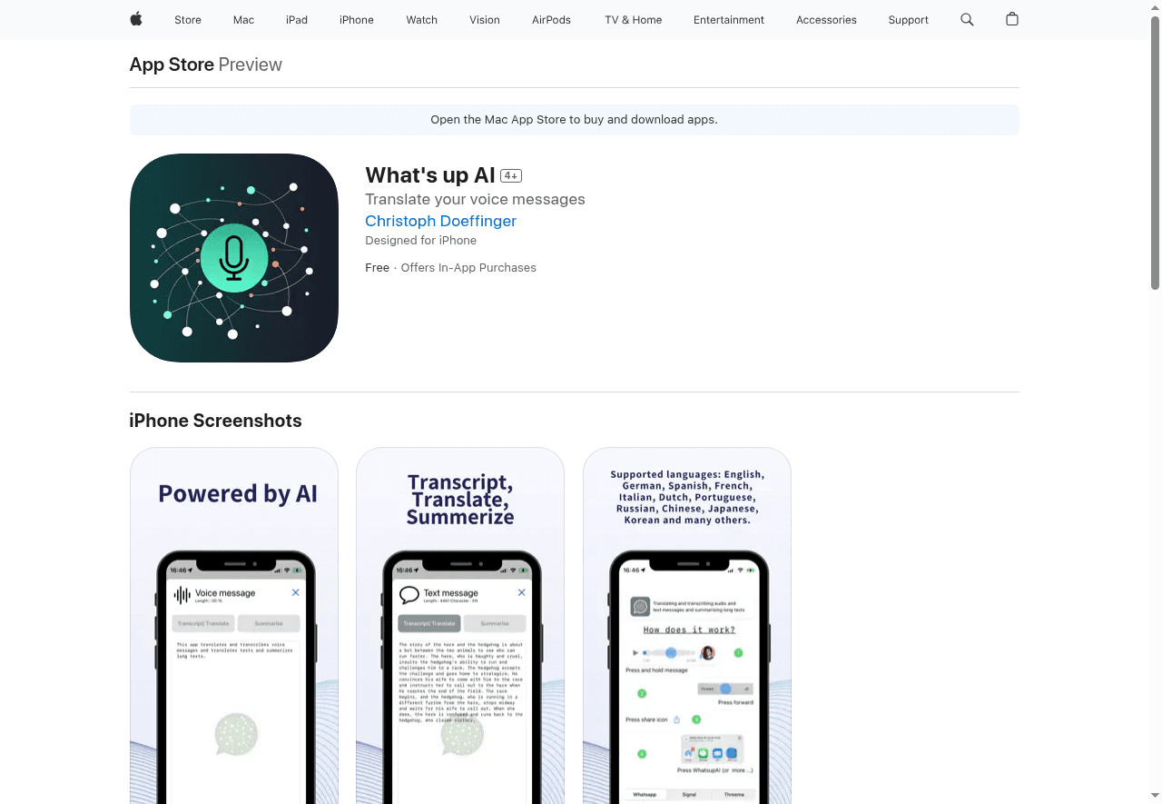Image resolution: width=1162 pixels, height=804 pixels.
Task: Open the Support menu item
Action: click(908, 20)
